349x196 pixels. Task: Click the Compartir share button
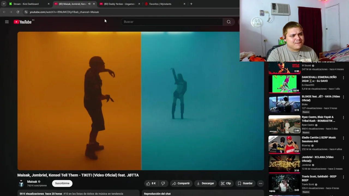pyautogui.click(x=181, y=183)
